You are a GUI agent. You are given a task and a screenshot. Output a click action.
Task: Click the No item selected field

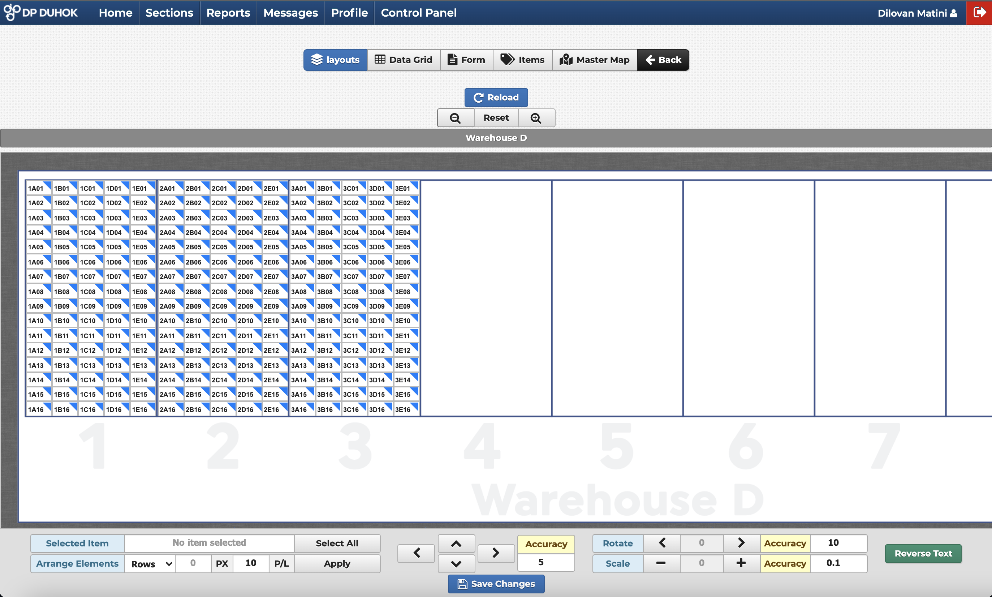[x=209, y=543]
